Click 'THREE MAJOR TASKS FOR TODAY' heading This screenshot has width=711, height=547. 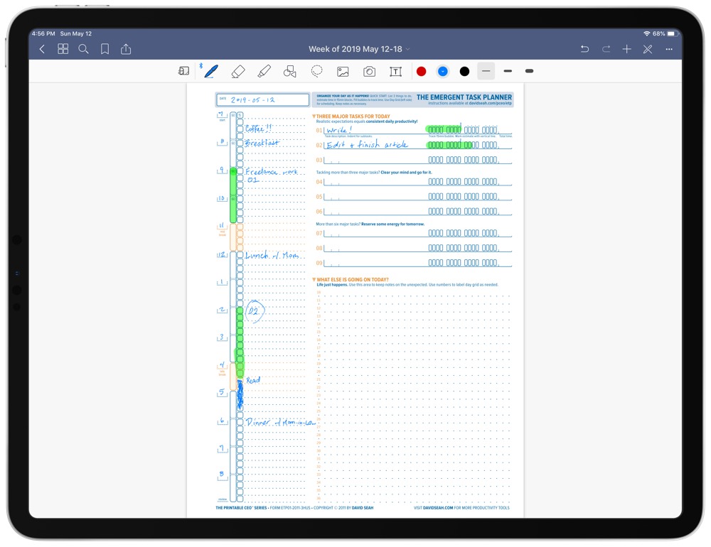click(353, 117)
